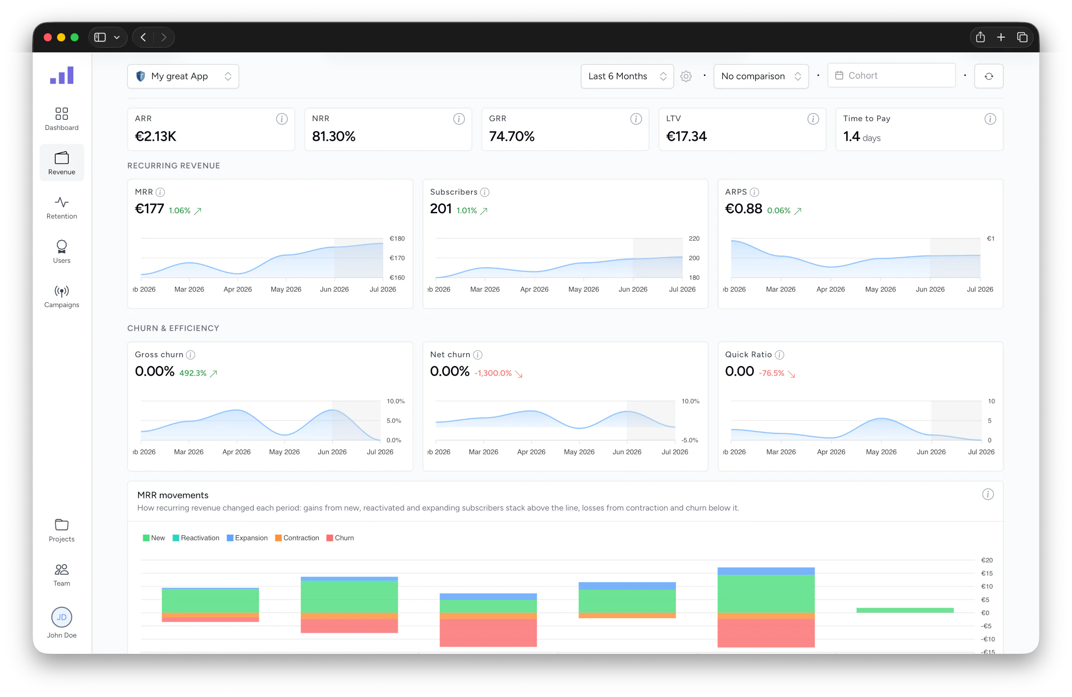Click the Subscribers info icon

click(x=484, y=192)
